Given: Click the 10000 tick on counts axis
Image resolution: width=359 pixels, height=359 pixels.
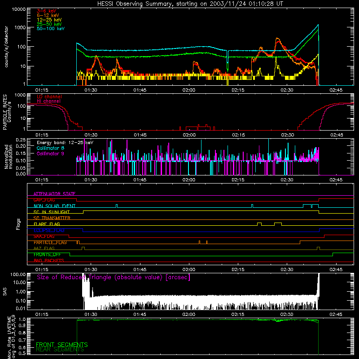Looking at the screenshot, I should click(x=19, y=9).
